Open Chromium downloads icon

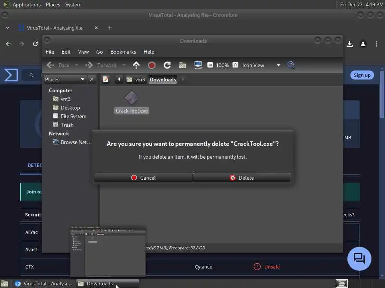pos(350,44)
